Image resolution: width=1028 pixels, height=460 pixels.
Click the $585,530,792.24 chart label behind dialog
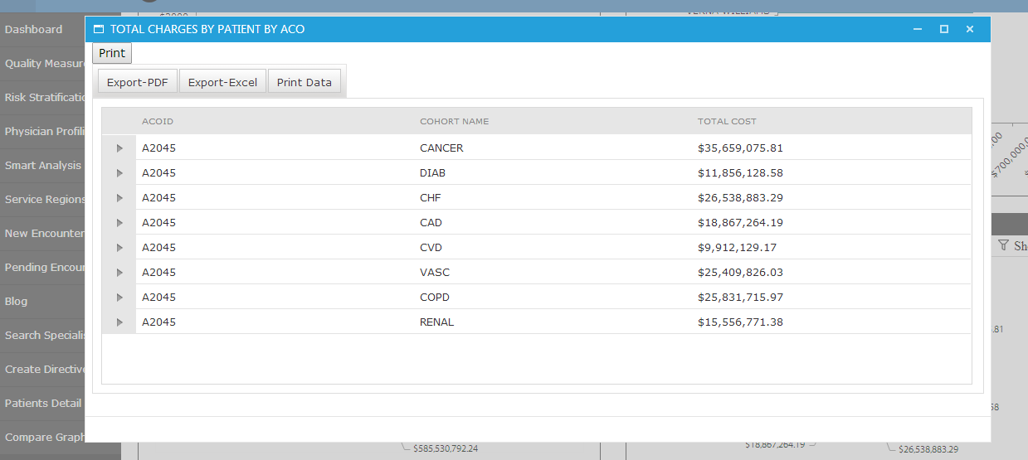pyautogui.click(x=446, y=448)
